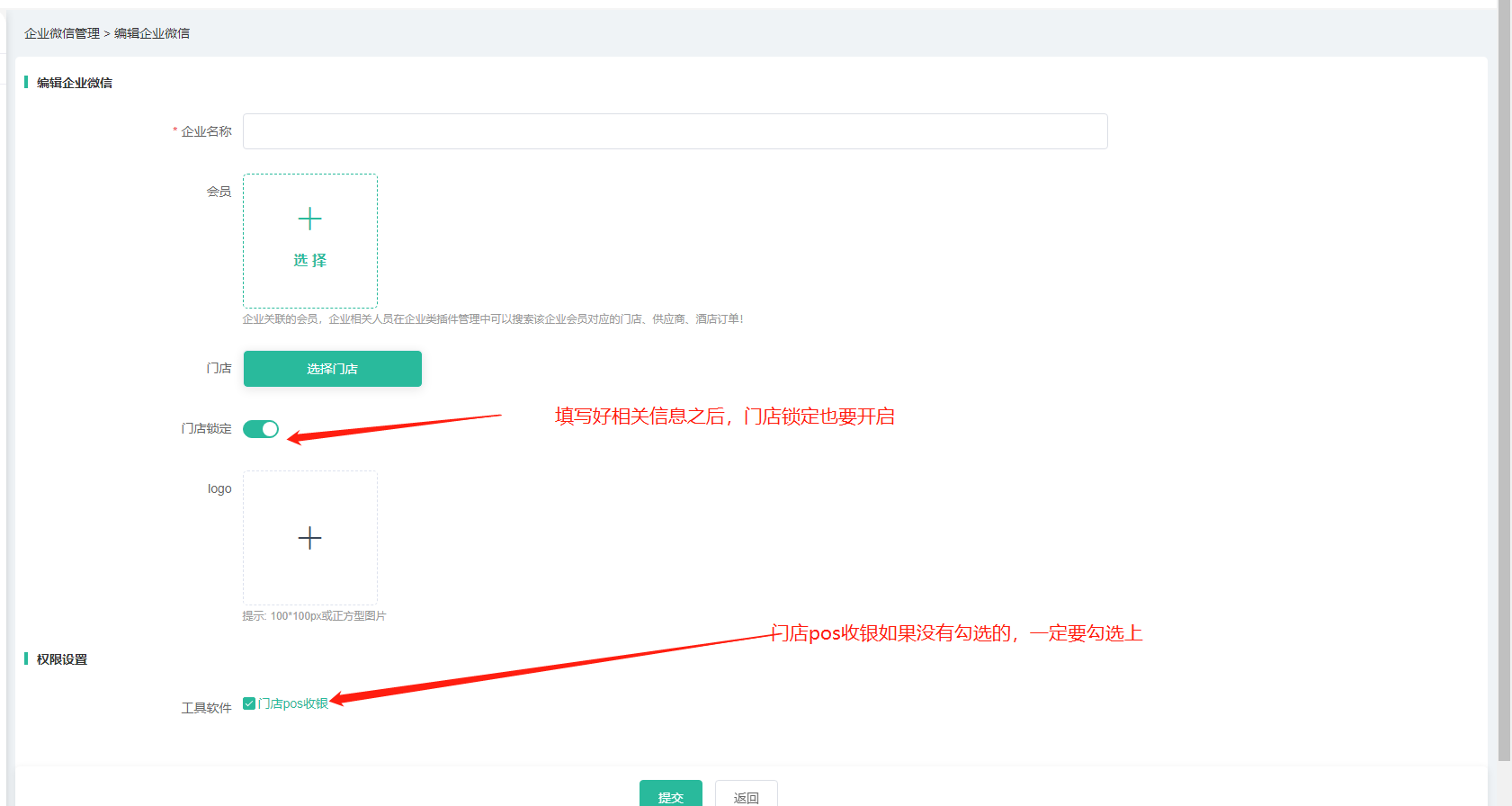Click the plus icon in the 会员 selector
This screenshot has width=1512, height=806.
point(309,219)
